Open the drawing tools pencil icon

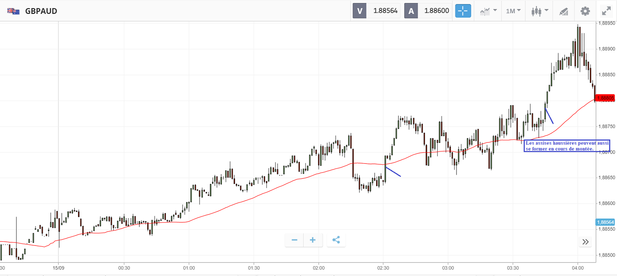(x=564, y=11)
